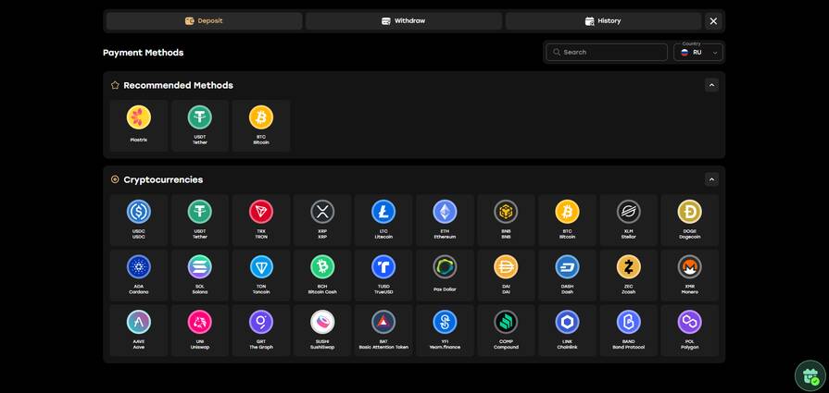Select the AAVE token

click(139, 330)
